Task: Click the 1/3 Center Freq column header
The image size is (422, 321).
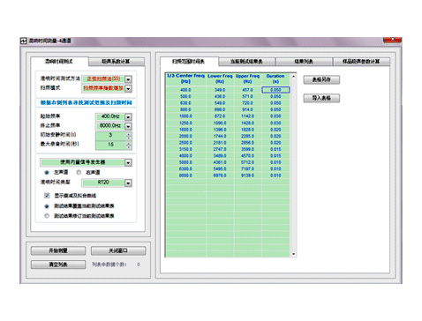Action: (x=185, y=78)
